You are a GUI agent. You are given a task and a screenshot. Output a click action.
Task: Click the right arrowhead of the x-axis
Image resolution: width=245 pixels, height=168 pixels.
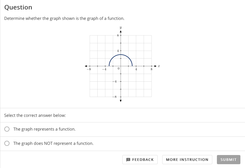click(155, 66)
